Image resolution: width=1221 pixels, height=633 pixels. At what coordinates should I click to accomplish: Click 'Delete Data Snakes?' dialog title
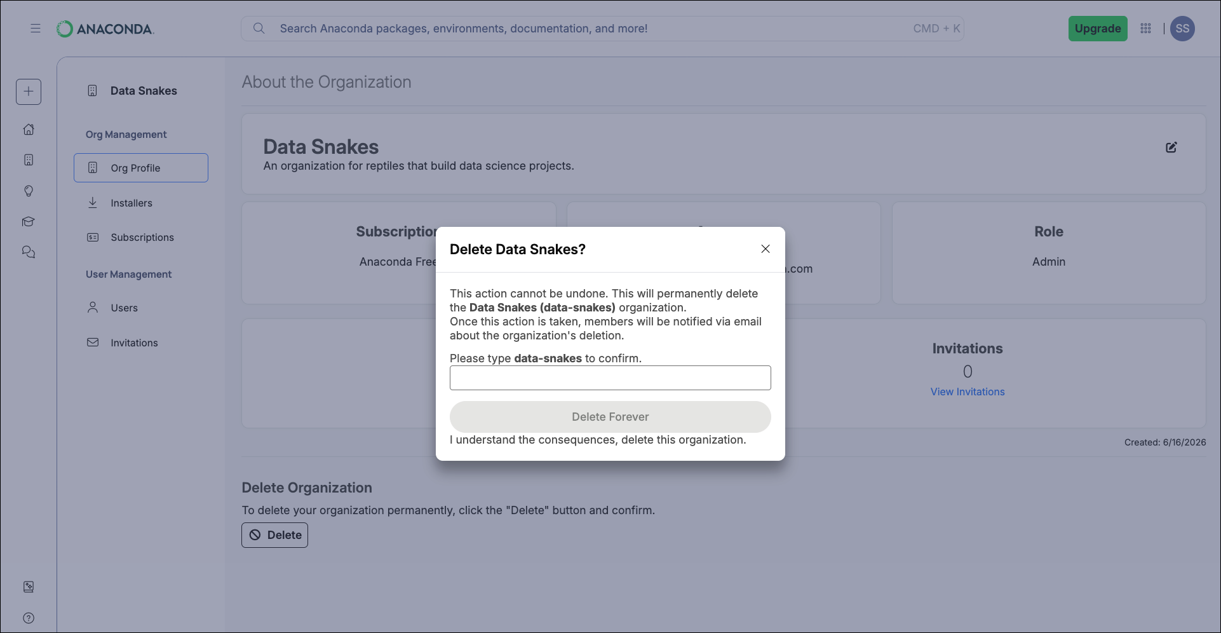(518, 249)
